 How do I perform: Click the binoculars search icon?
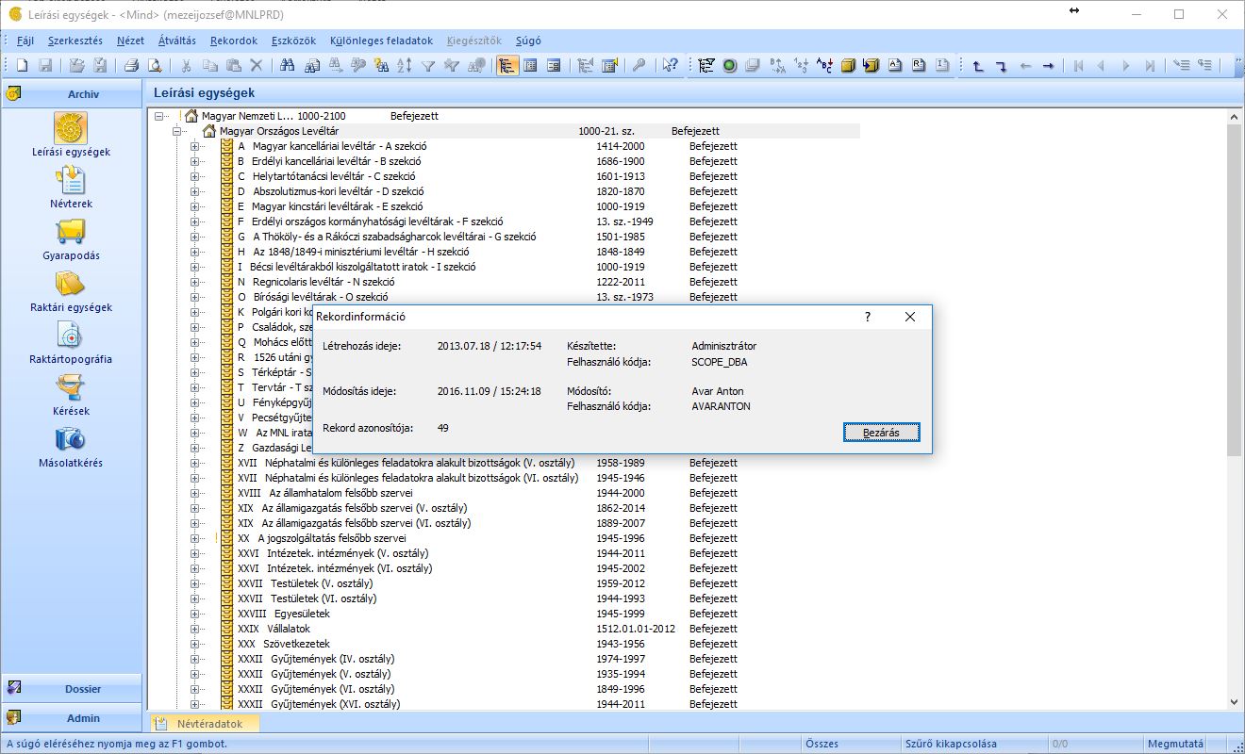pyautogui.click(x=287, y=66)
